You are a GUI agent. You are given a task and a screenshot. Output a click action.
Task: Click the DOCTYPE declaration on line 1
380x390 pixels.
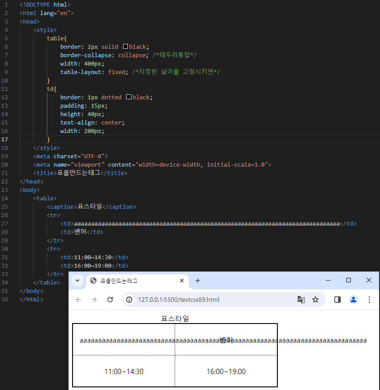pyautogui.click(x=45, y=5)
